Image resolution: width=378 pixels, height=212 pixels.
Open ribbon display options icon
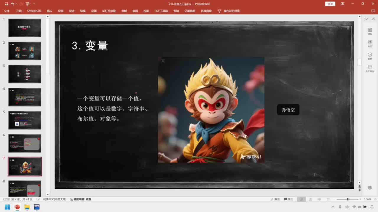point(342,4)
